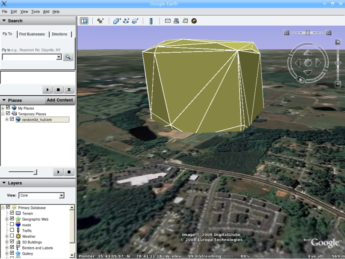Click the zoom out minus button
This screenshot has width=345, height=259.
pyautogui.click(x=338, y=84)
